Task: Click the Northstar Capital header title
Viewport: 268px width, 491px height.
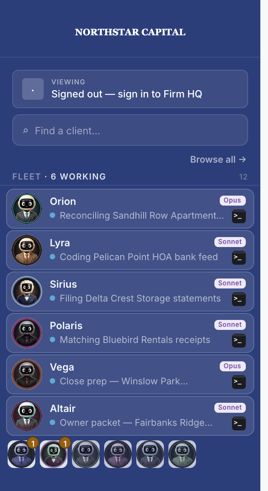Action: pyautogui.click(x=130, y=32)
